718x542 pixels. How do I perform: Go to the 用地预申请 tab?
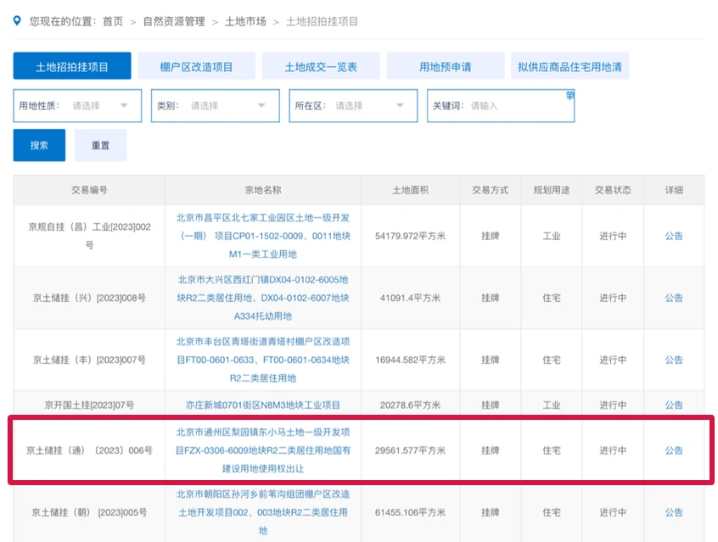point(445,66)
